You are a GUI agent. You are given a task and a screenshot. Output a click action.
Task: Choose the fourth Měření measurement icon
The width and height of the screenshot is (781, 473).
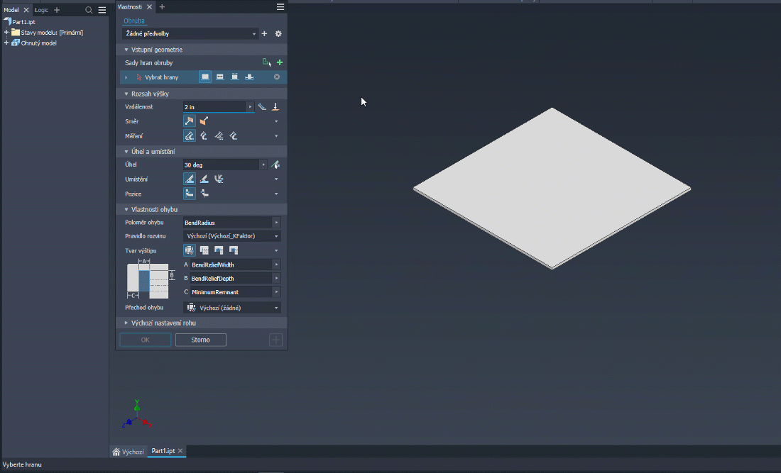click(x=233, y=135)
